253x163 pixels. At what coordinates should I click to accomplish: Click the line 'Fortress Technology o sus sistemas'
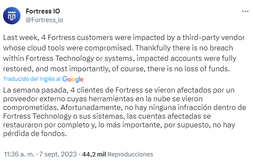coord(107,116)
